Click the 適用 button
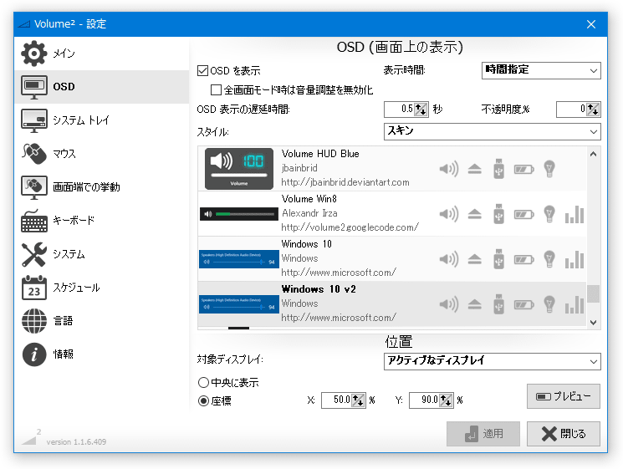 point(483,434)
